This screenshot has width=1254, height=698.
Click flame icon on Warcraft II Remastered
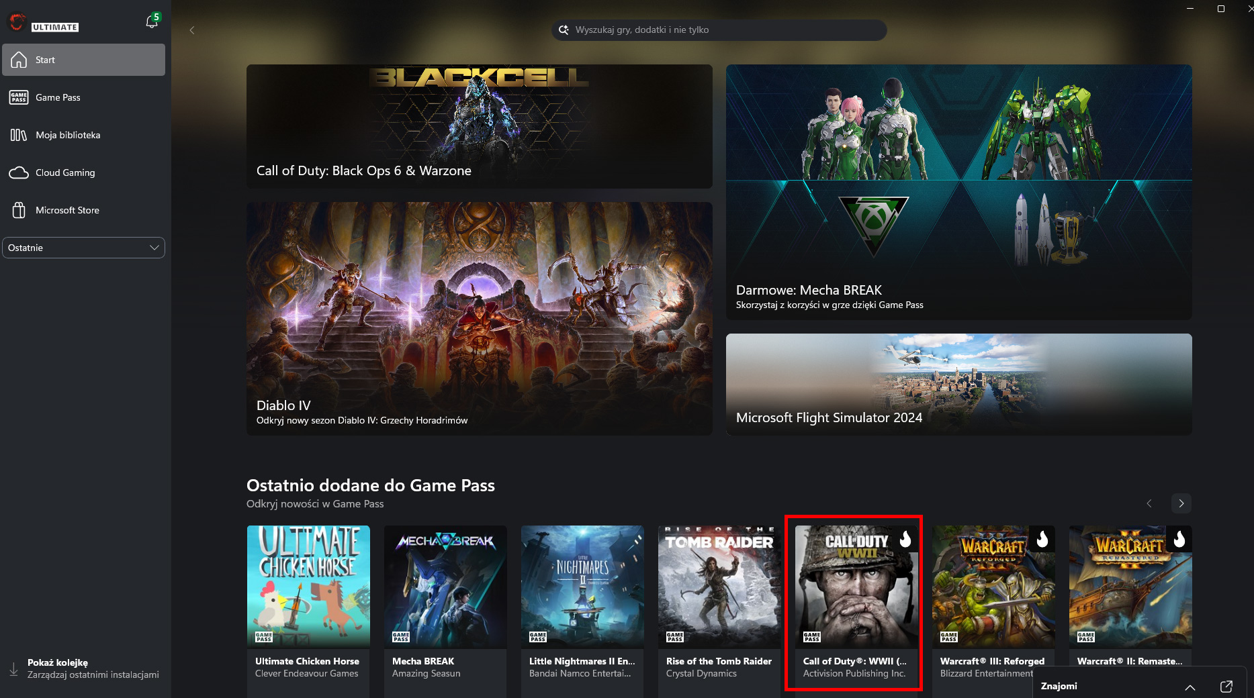pos(1179,539)
